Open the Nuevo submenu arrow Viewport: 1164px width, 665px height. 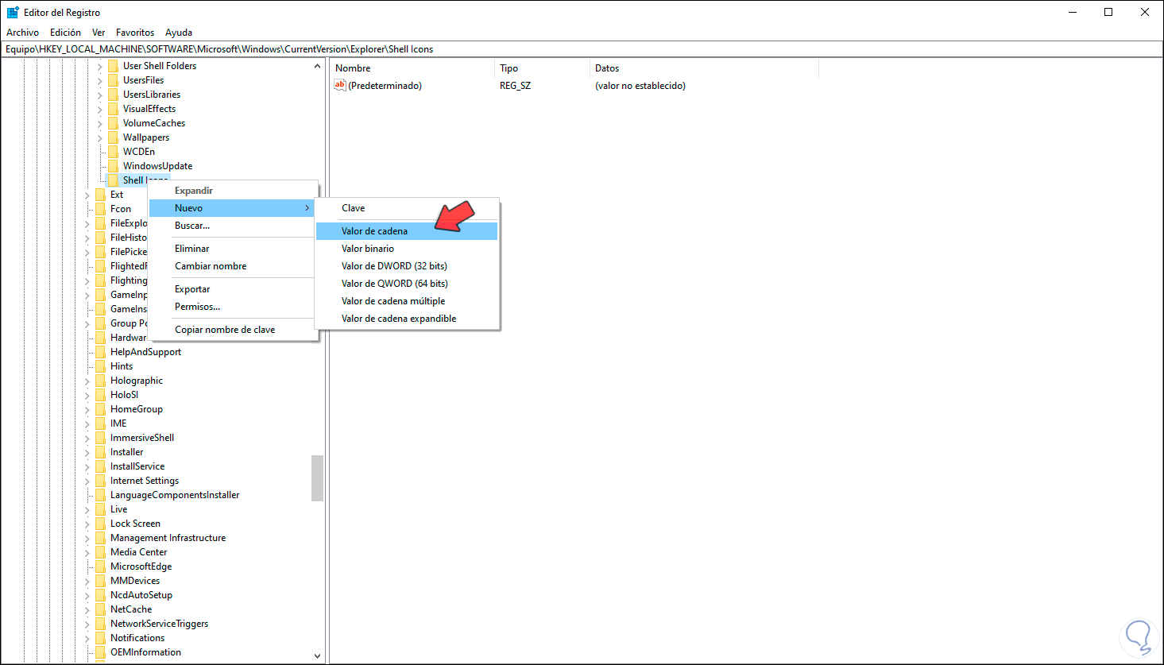click(307, 207)
